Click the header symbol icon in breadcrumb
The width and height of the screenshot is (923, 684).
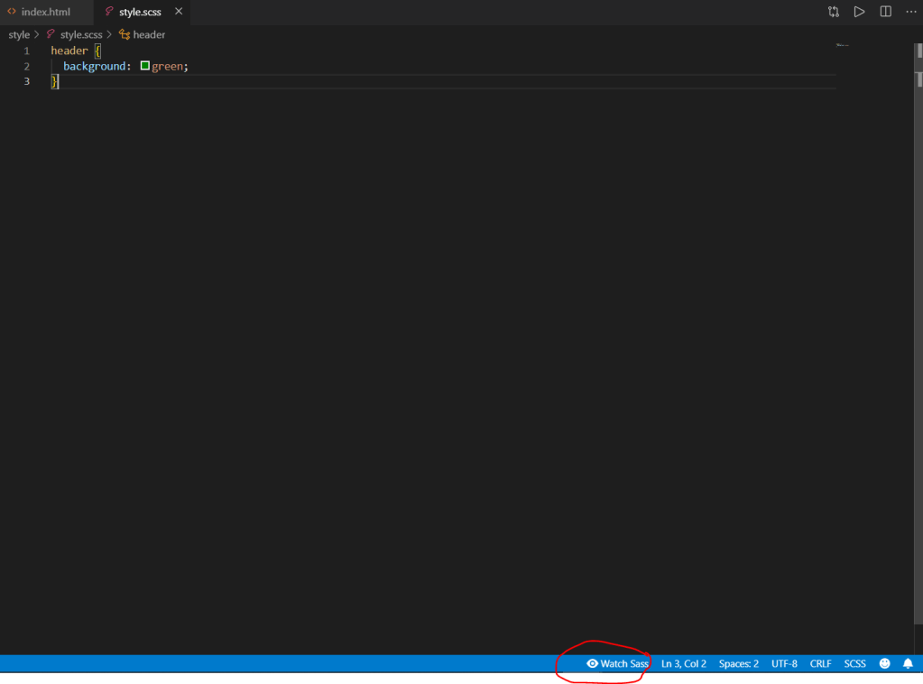click(x=125, y=34)
